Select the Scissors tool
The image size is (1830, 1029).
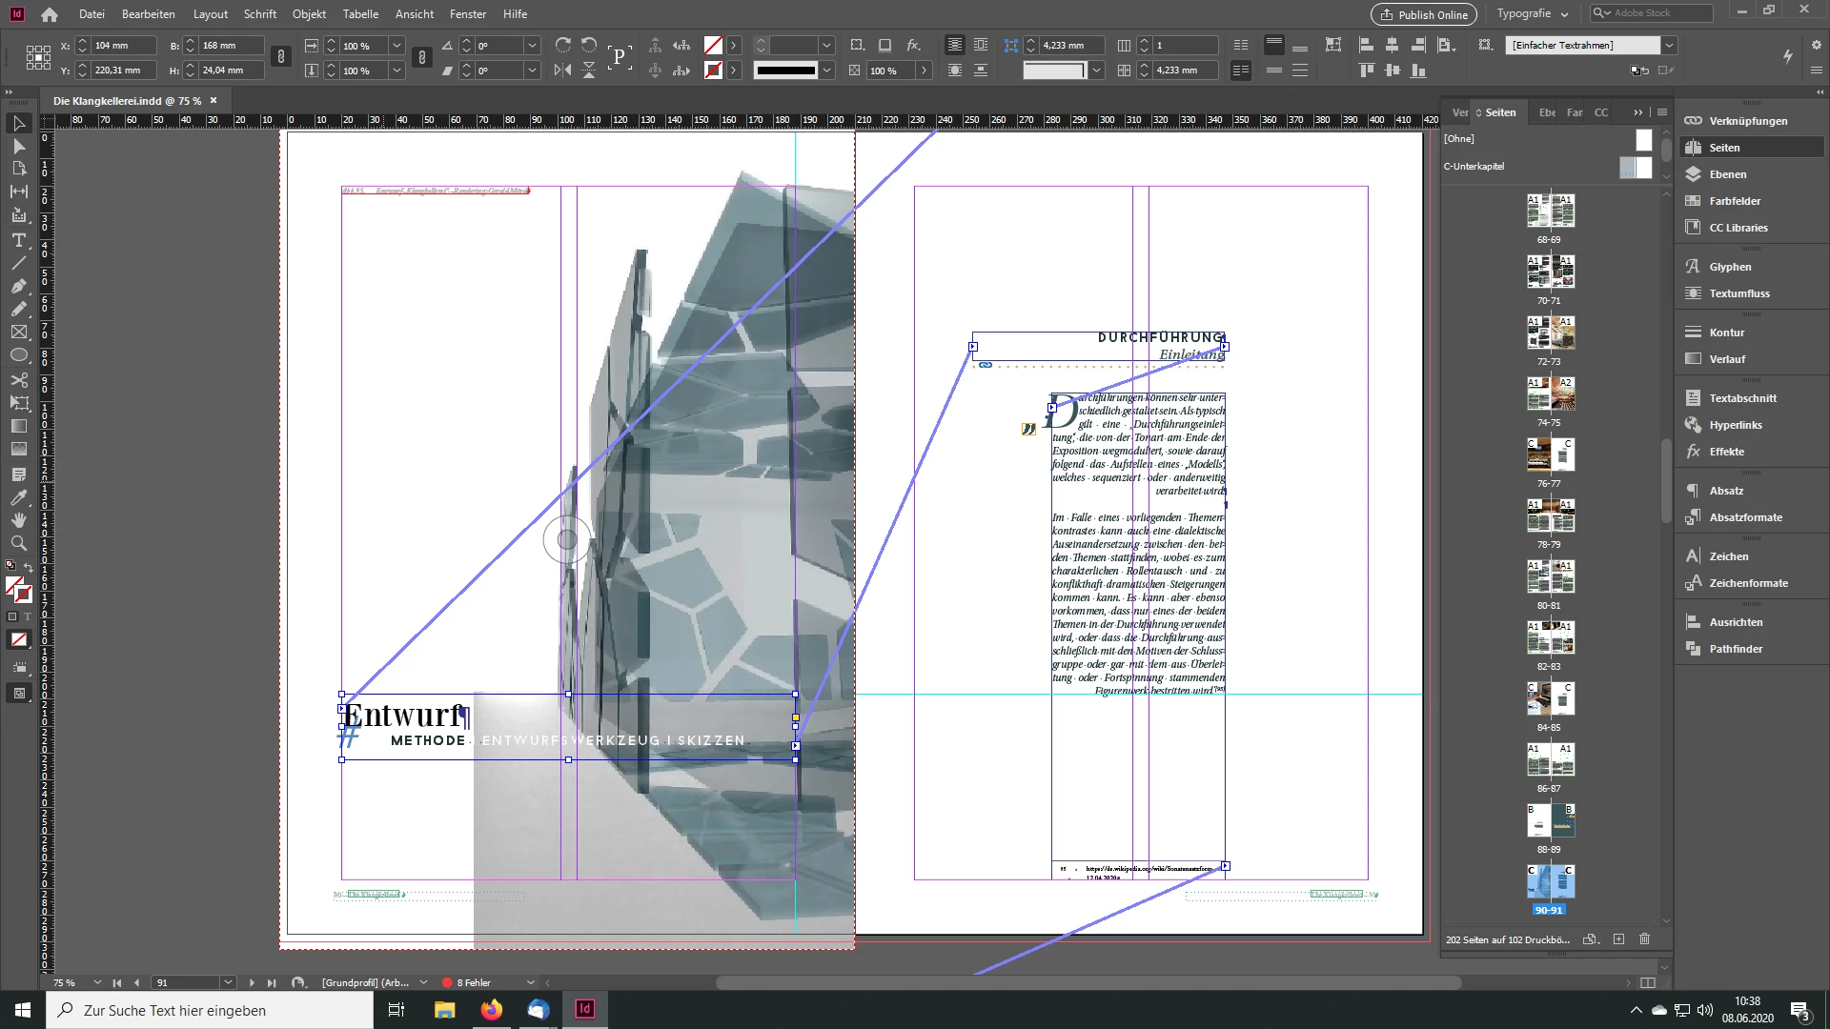[18, 379]
